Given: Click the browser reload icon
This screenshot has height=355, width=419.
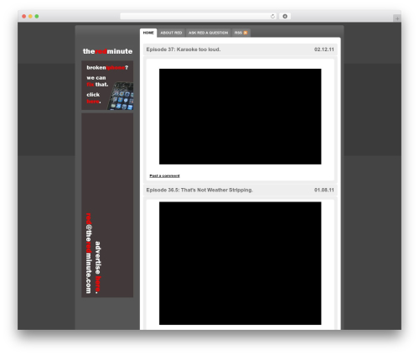Looking at the screenshot, I should [x=272, y=16].
